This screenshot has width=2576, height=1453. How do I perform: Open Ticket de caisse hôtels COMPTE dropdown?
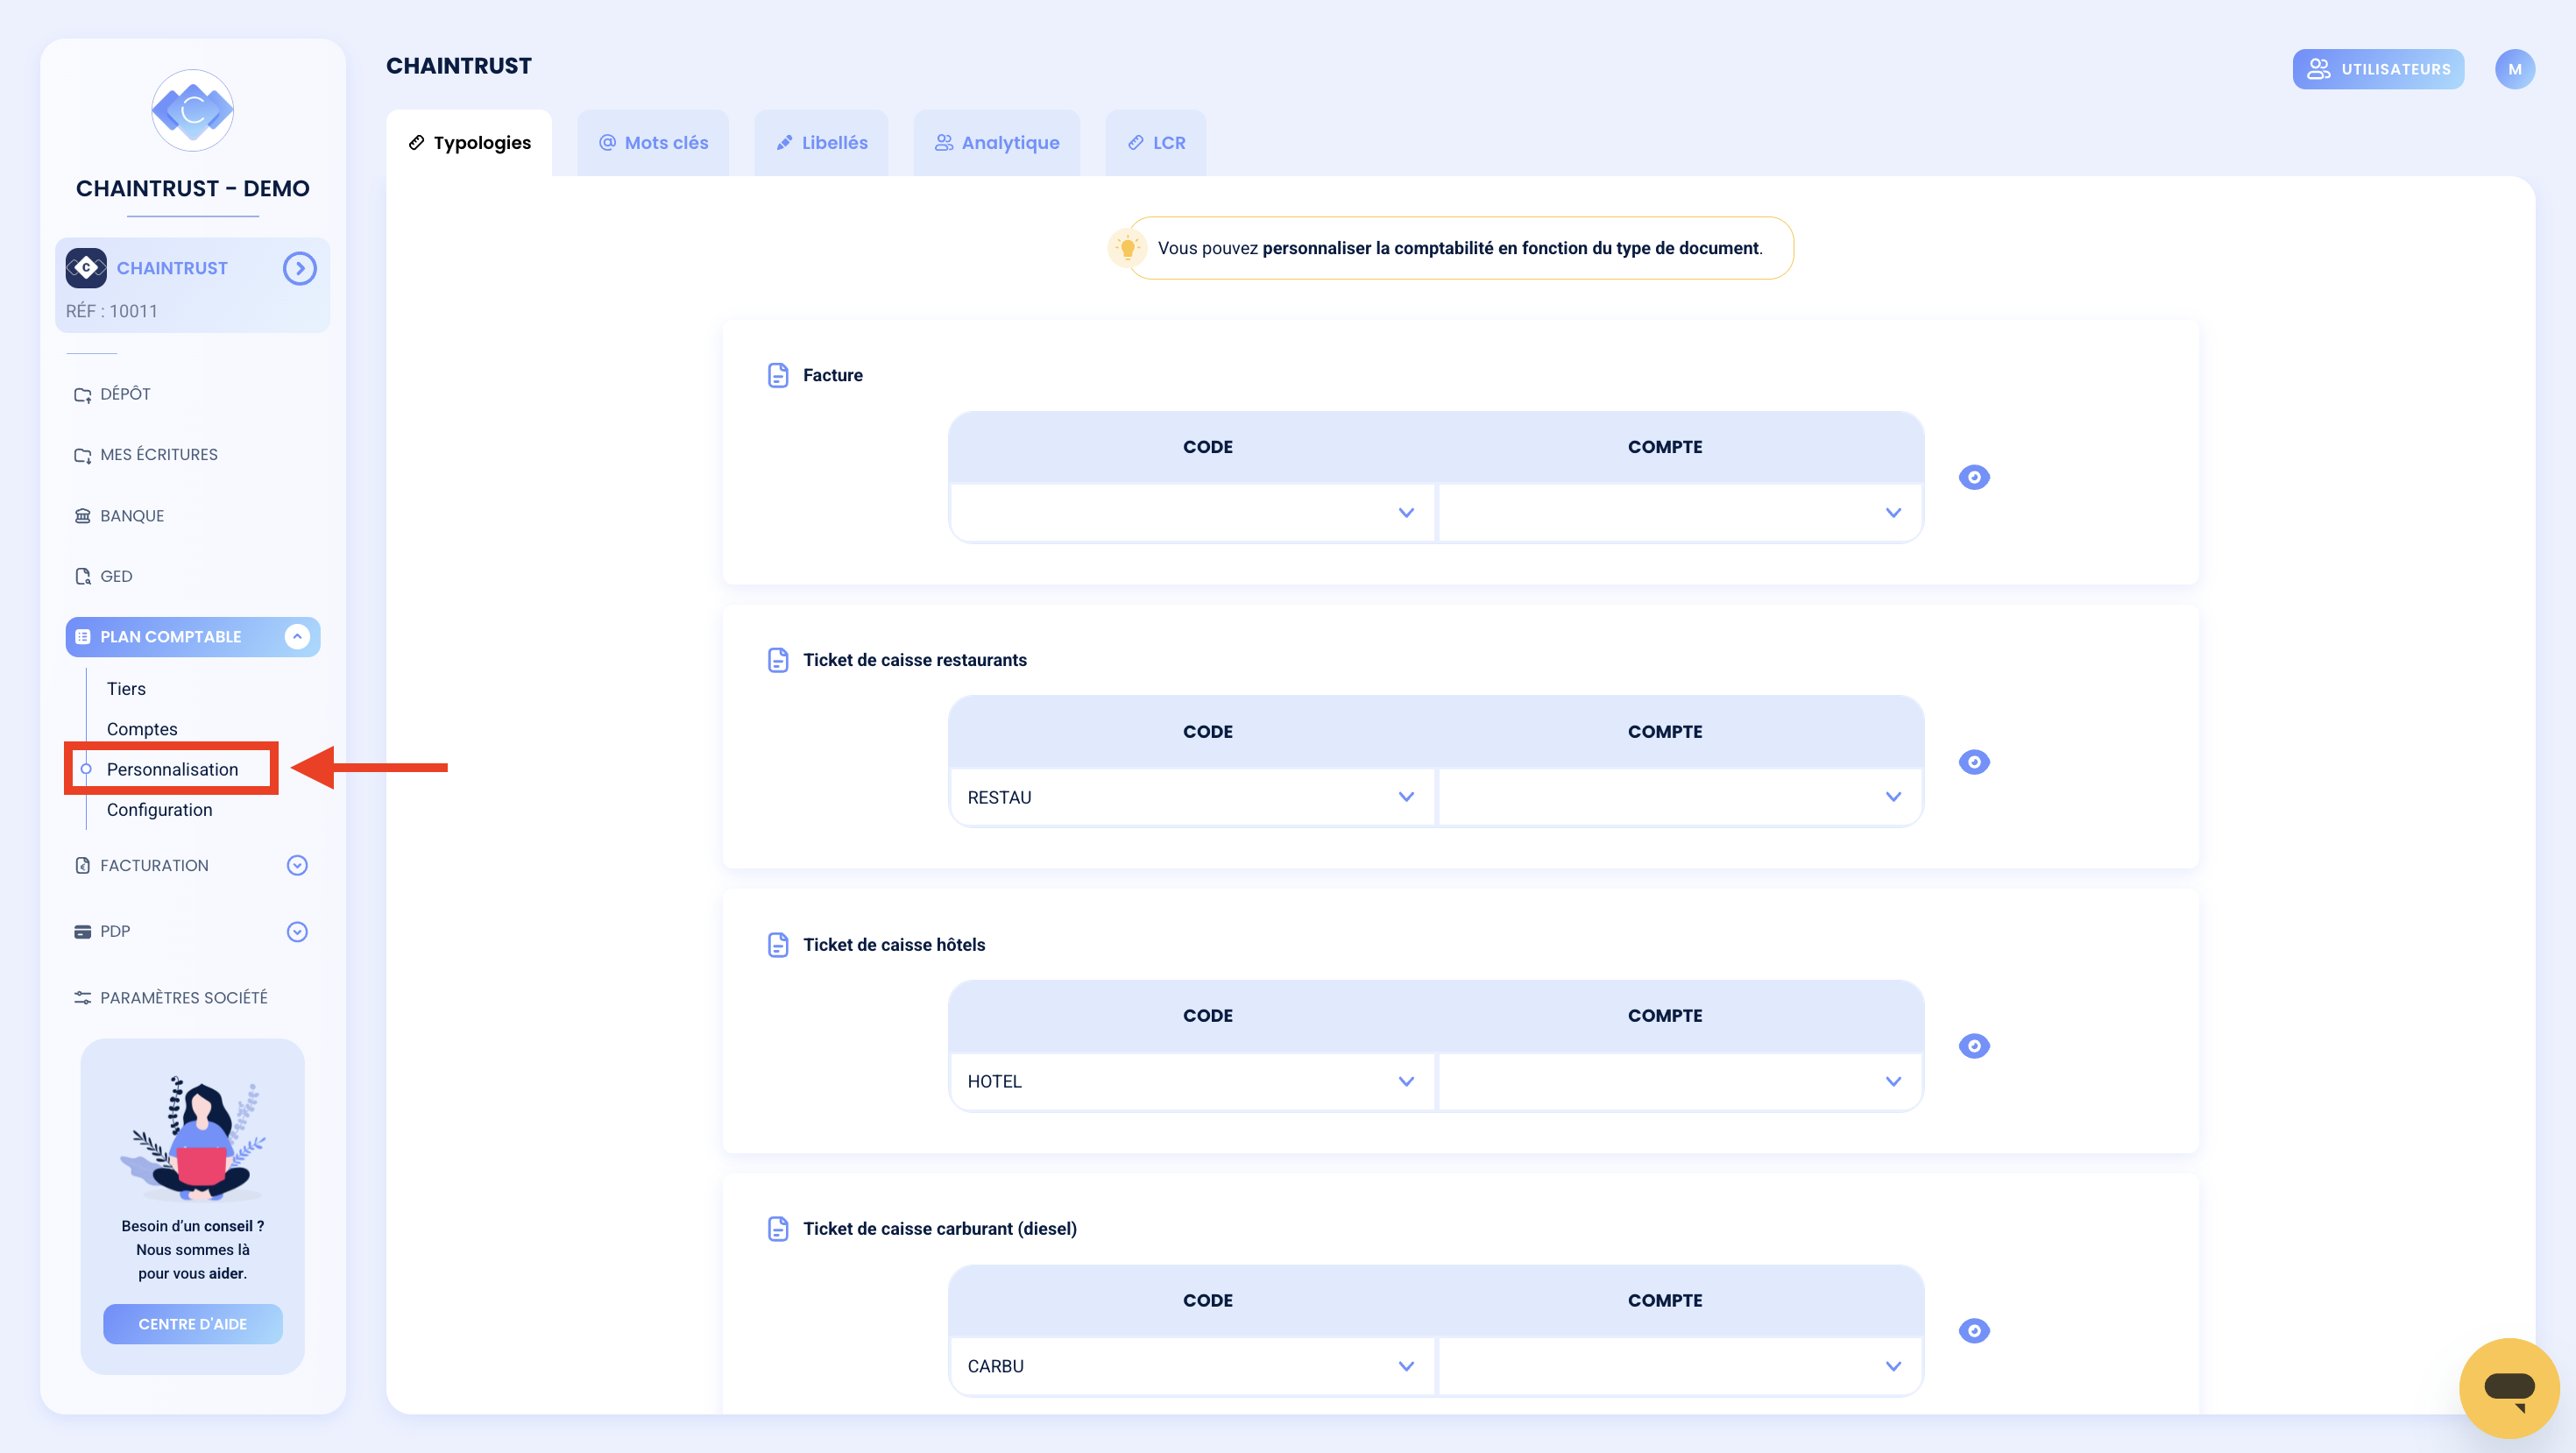point(1680,1082)
